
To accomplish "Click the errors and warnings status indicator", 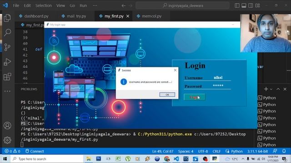I will click(x=12, y=151).
